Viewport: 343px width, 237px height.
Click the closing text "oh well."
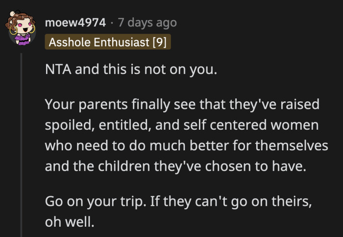point(68,222)
